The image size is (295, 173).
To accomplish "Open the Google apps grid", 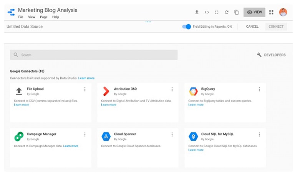I will point(271,12).
